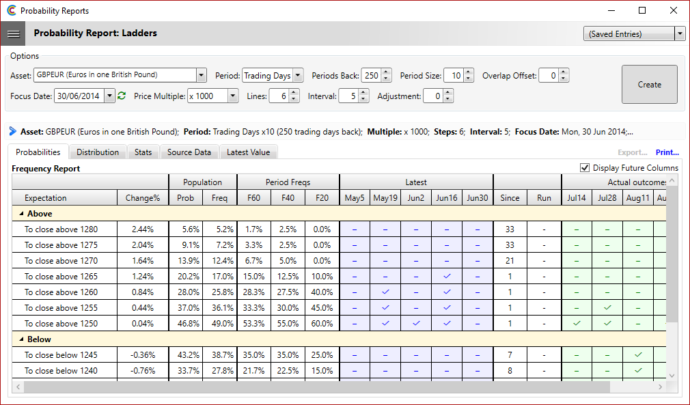Collapse the Below group in table
690x405 pixels.
point(20,339)
